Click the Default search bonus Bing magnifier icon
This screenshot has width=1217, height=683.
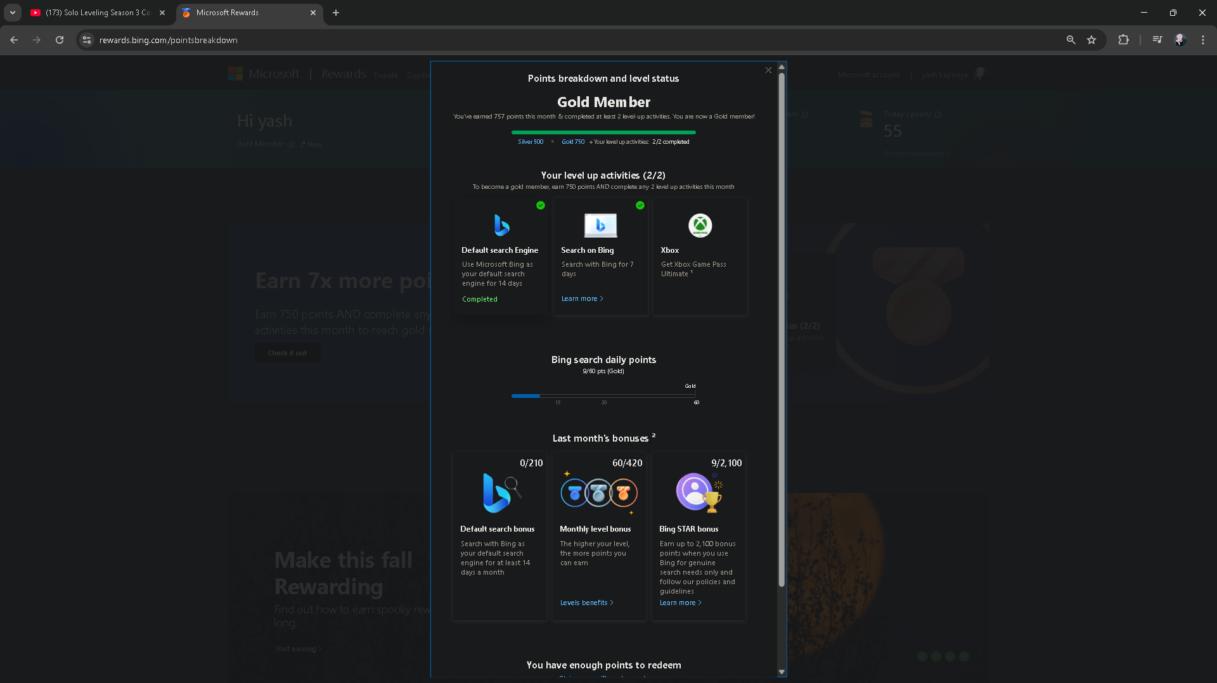(500, 494)
